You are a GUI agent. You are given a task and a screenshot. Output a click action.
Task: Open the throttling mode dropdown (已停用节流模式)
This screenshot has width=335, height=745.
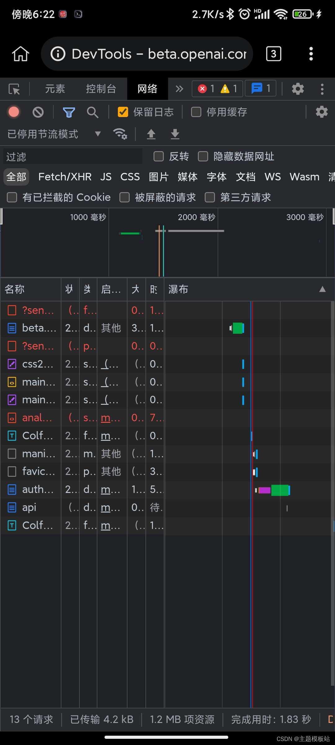pos(54,134)
